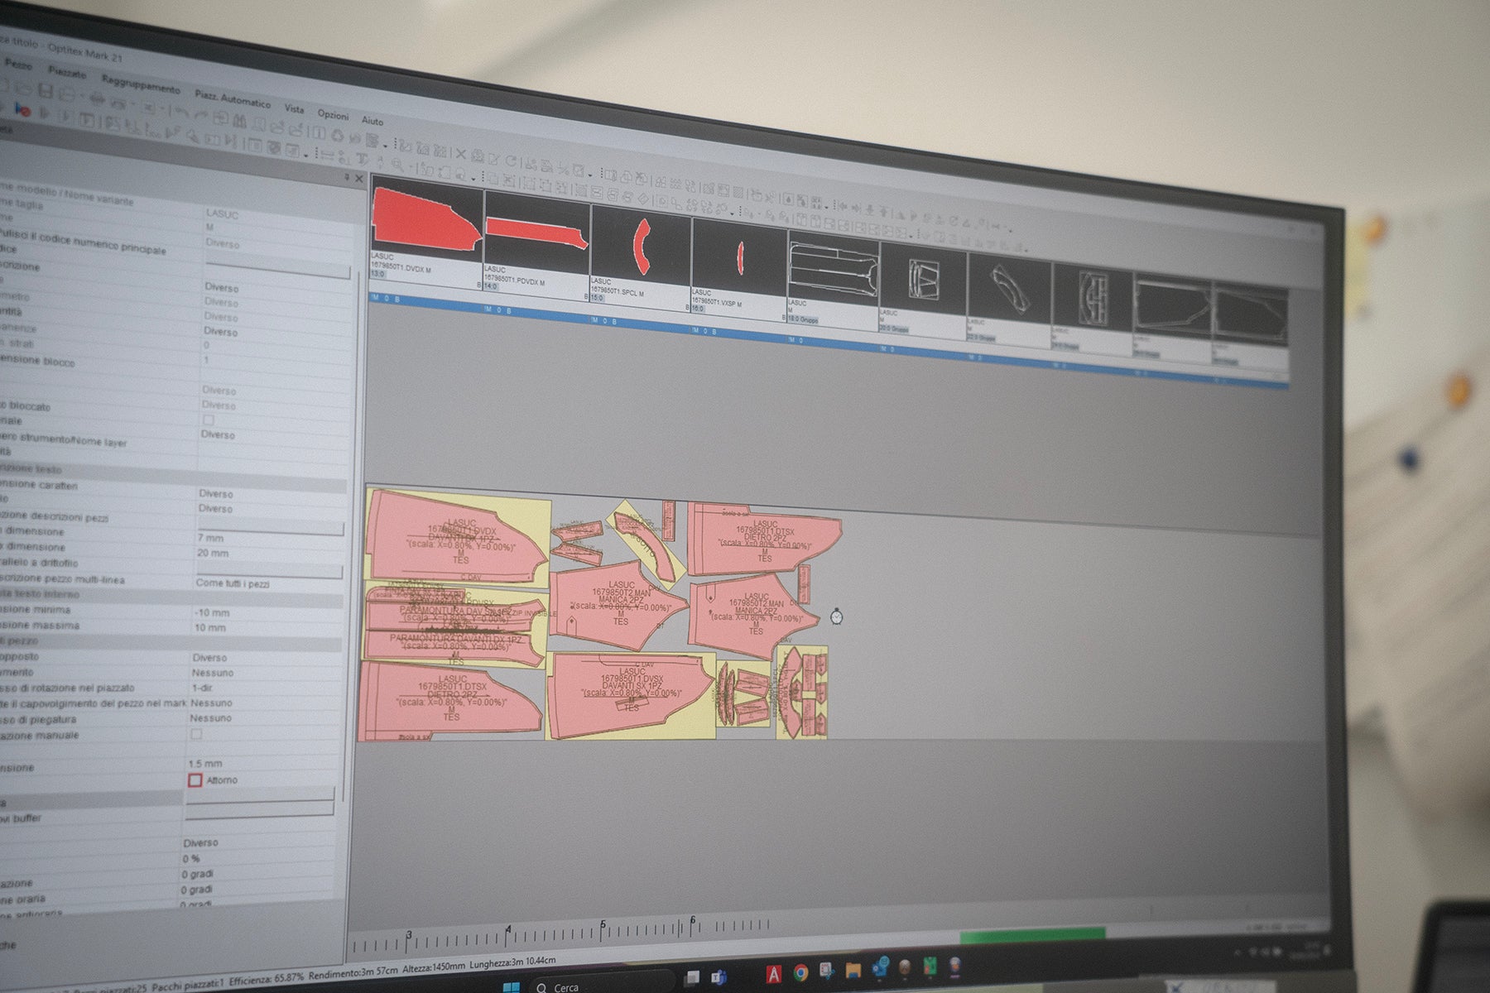Screen dimensions: 1490x993
Task: Click the binoculars find toolbar icon
Action: (240, 122)
